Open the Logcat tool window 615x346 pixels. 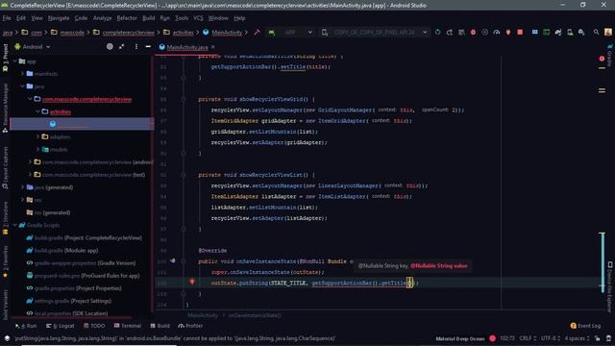(60, 326)
